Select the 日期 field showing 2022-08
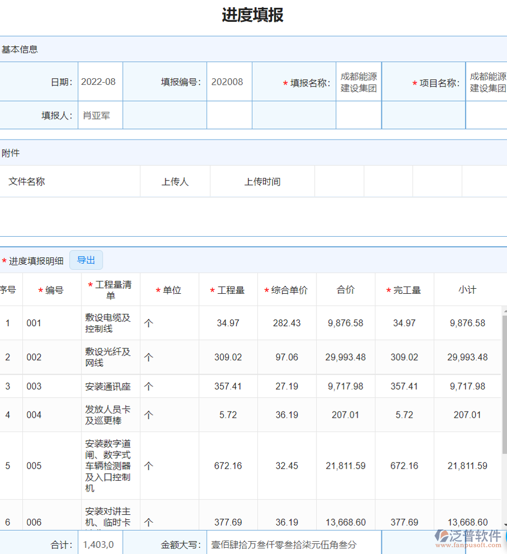507x554 pixels. [x=99, y=82]
